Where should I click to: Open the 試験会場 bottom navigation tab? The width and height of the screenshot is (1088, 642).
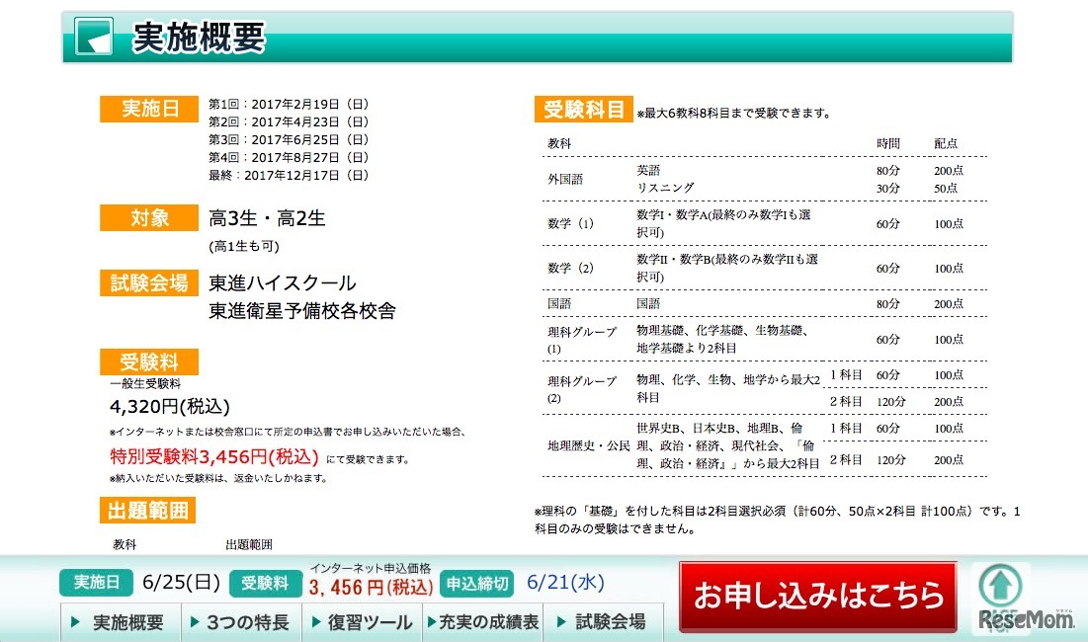click(x=603, y=622)
